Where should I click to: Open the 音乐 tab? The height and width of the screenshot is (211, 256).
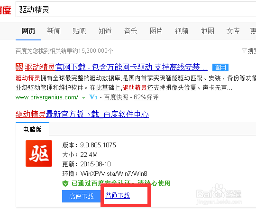point(131,31)
